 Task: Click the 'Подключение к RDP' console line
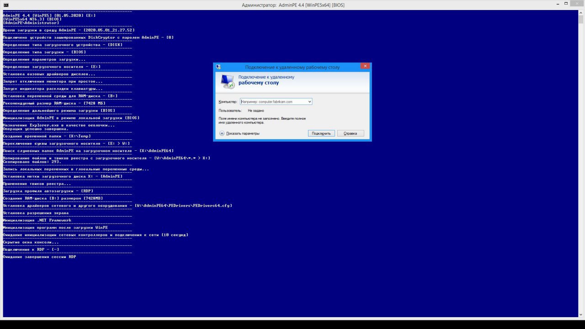point(31,249)
